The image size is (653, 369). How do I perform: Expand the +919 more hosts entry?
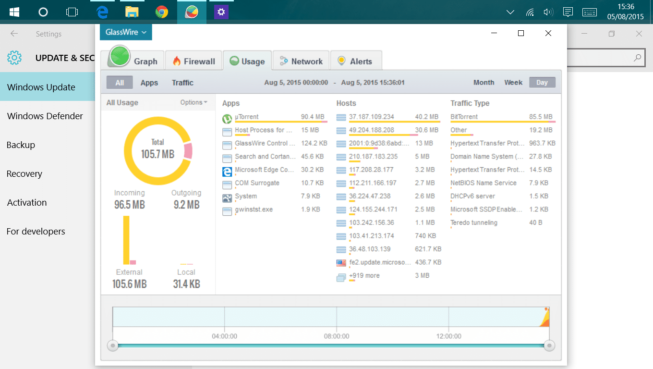(x=364, y=276)
